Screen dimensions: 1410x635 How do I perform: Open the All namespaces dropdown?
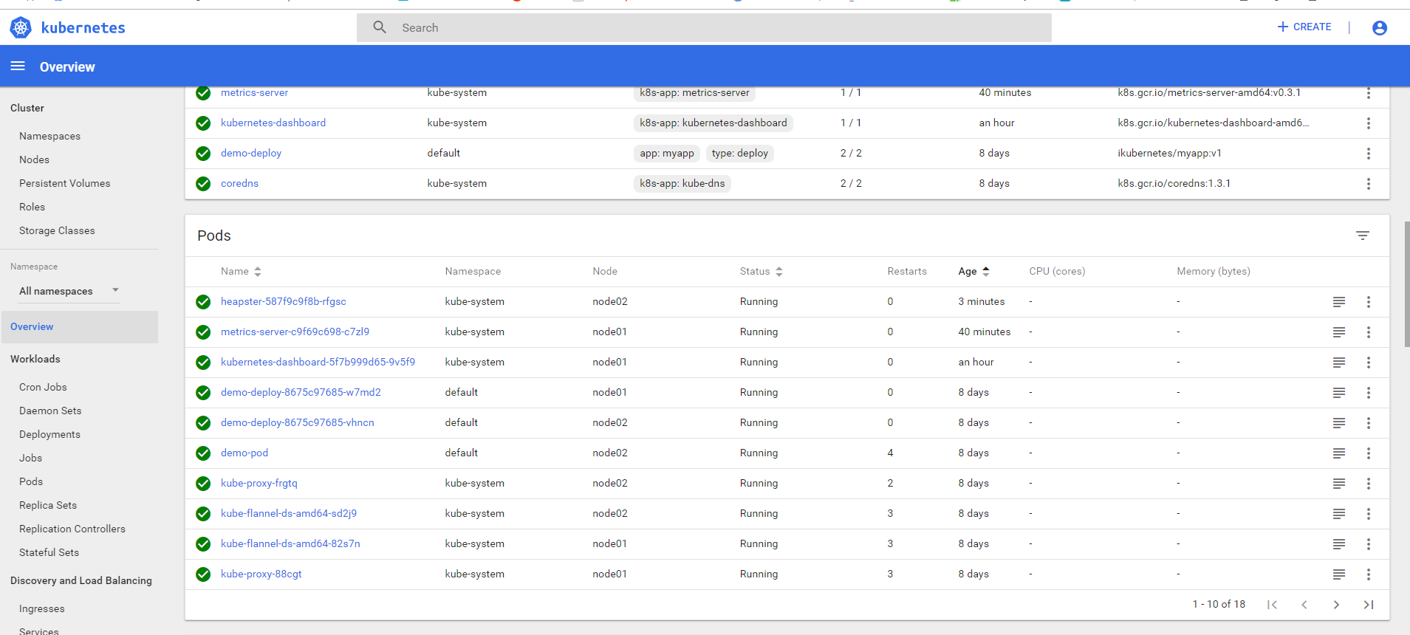pos(69,291)
